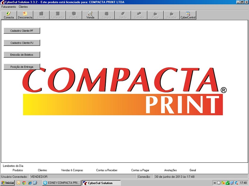
Task: Open Emissão de Boletos
Action: coord(22,55)
